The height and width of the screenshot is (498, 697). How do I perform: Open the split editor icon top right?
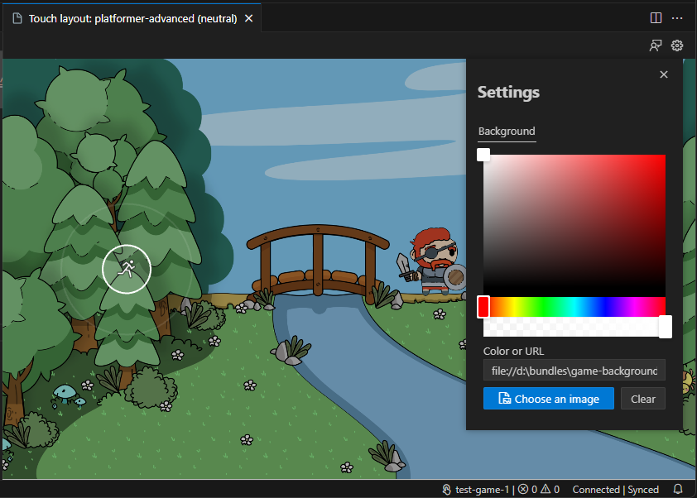[x=656, y=17]
